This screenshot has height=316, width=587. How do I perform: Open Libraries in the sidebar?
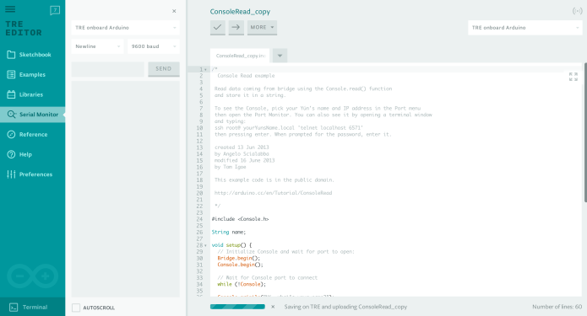coord(33,94)
